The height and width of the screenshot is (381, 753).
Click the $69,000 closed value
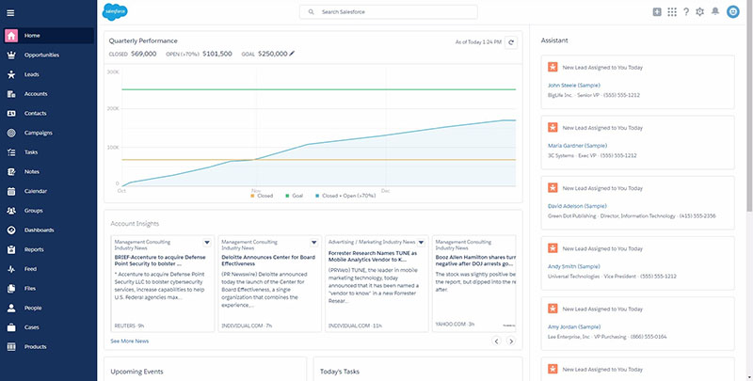pyautogui.click(x=144, y=54)
